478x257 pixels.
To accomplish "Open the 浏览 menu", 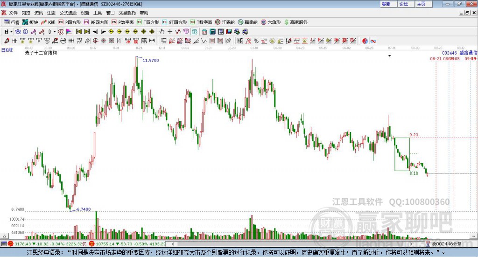I will point(26,13).
